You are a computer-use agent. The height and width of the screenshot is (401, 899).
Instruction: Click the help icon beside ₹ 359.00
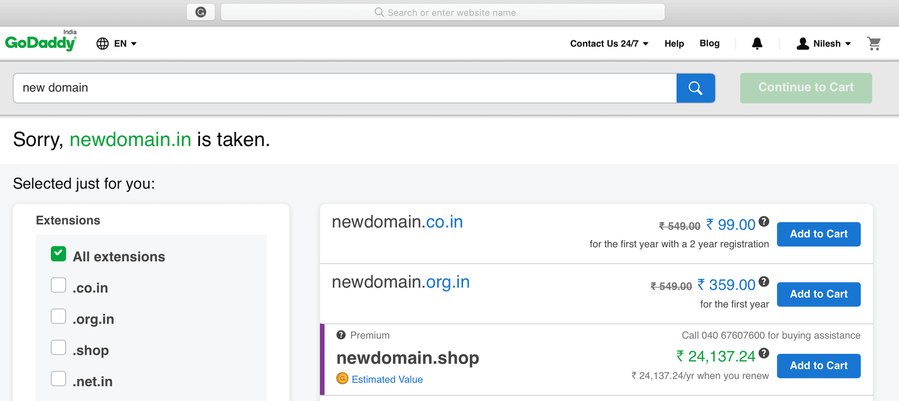pyautogui.click(x=764, y=281)
